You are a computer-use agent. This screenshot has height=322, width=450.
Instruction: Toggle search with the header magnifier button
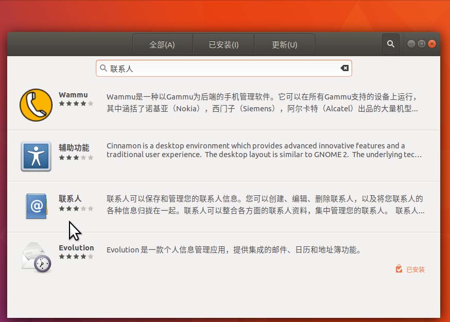click(390, 44)
